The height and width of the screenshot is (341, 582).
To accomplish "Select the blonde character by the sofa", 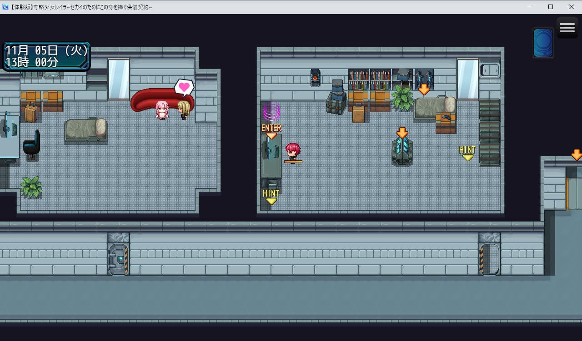I will 184,110.
